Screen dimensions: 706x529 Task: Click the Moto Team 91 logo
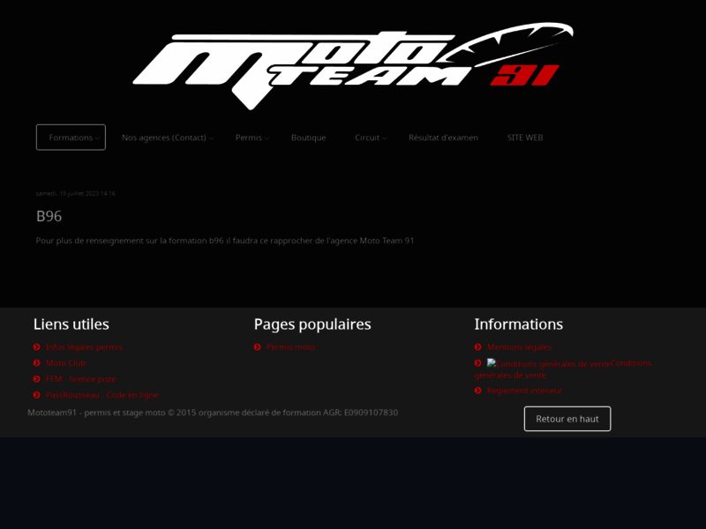coord(353,66)
